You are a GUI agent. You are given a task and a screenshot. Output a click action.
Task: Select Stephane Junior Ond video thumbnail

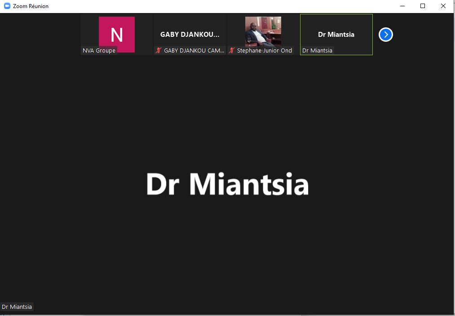263,35
